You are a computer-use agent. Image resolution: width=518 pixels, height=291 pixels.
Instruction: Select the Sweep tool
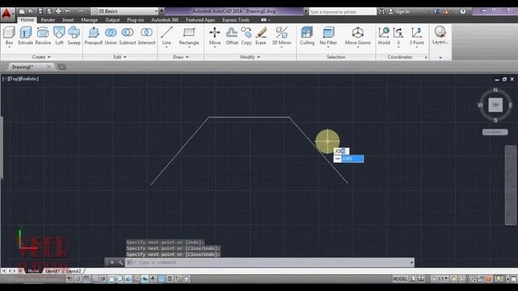tap(74, 36)
